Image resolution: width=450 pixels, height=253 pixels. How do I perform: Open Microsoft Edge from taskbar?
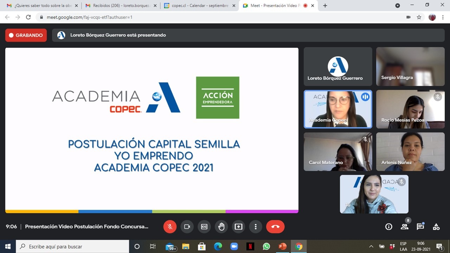[x=218, y=246]
